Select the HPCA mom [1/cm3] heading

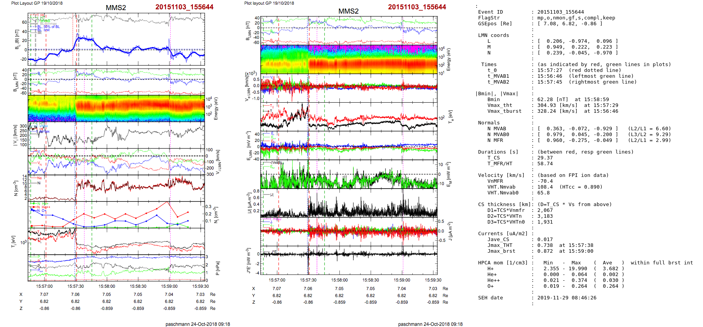[503, 263]
